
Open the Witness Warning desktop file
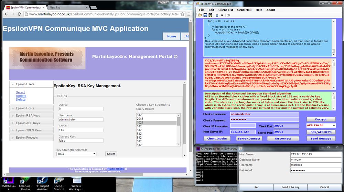pyautogui.click(x=76, y=184)
